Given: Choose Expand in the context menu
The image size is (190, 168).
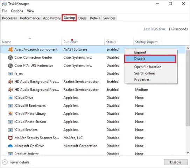Looking at the screenshot, I should point(140,52).
